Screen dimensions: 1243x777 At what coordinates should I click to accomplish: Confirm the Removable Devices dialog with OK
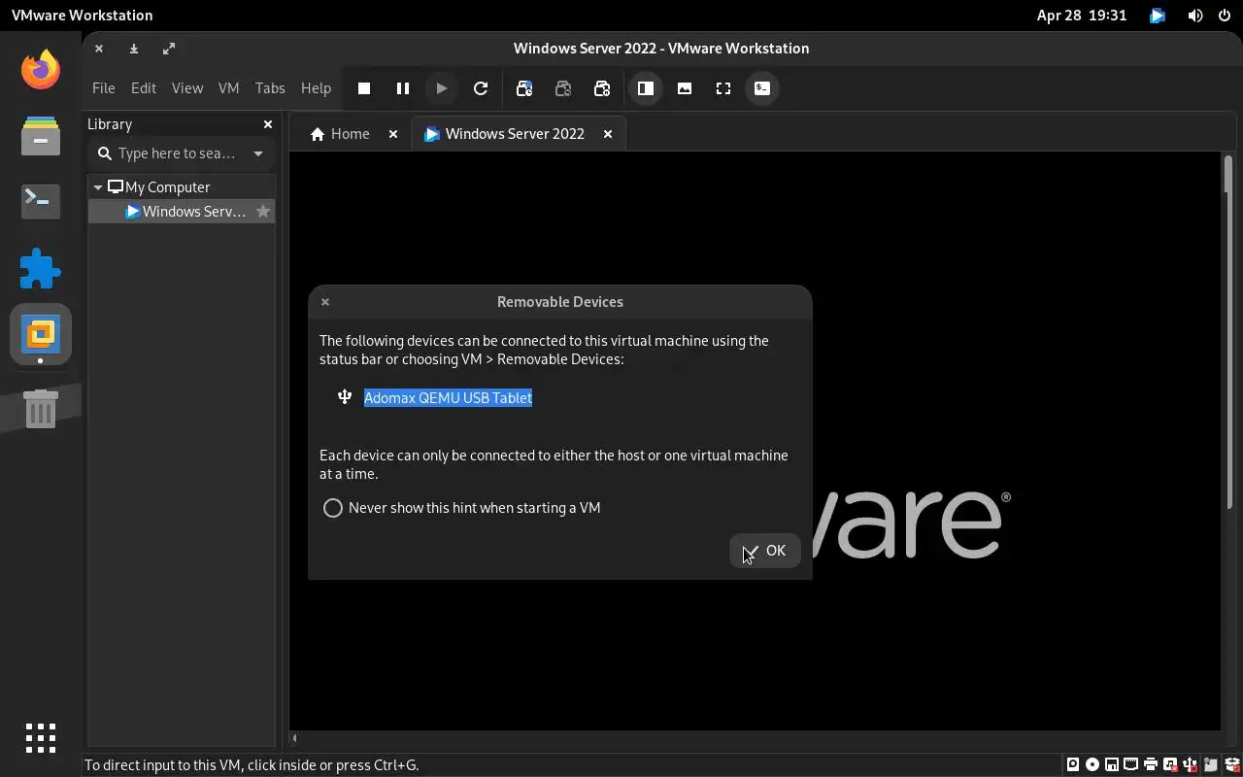pyautogui.click(x=764, y=551)
